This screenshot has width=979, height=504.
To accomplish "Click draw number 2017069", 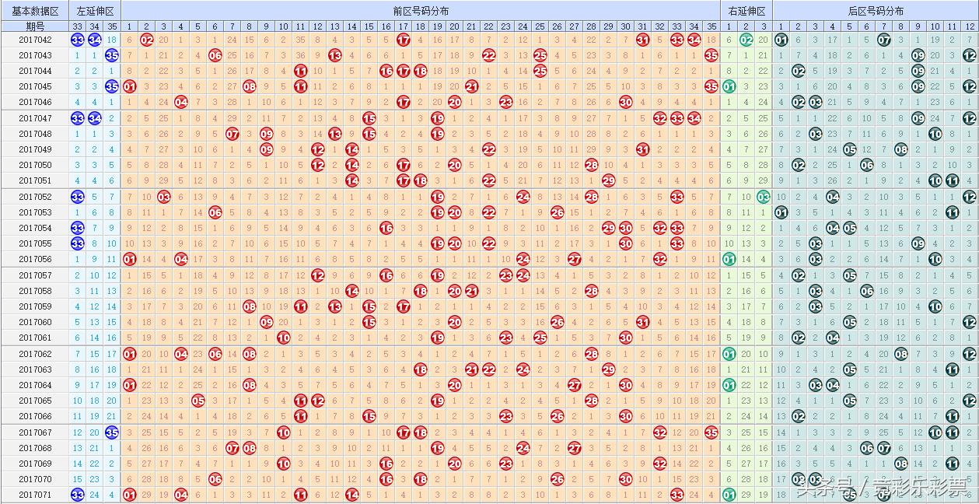I will click(x=35, y=464).
